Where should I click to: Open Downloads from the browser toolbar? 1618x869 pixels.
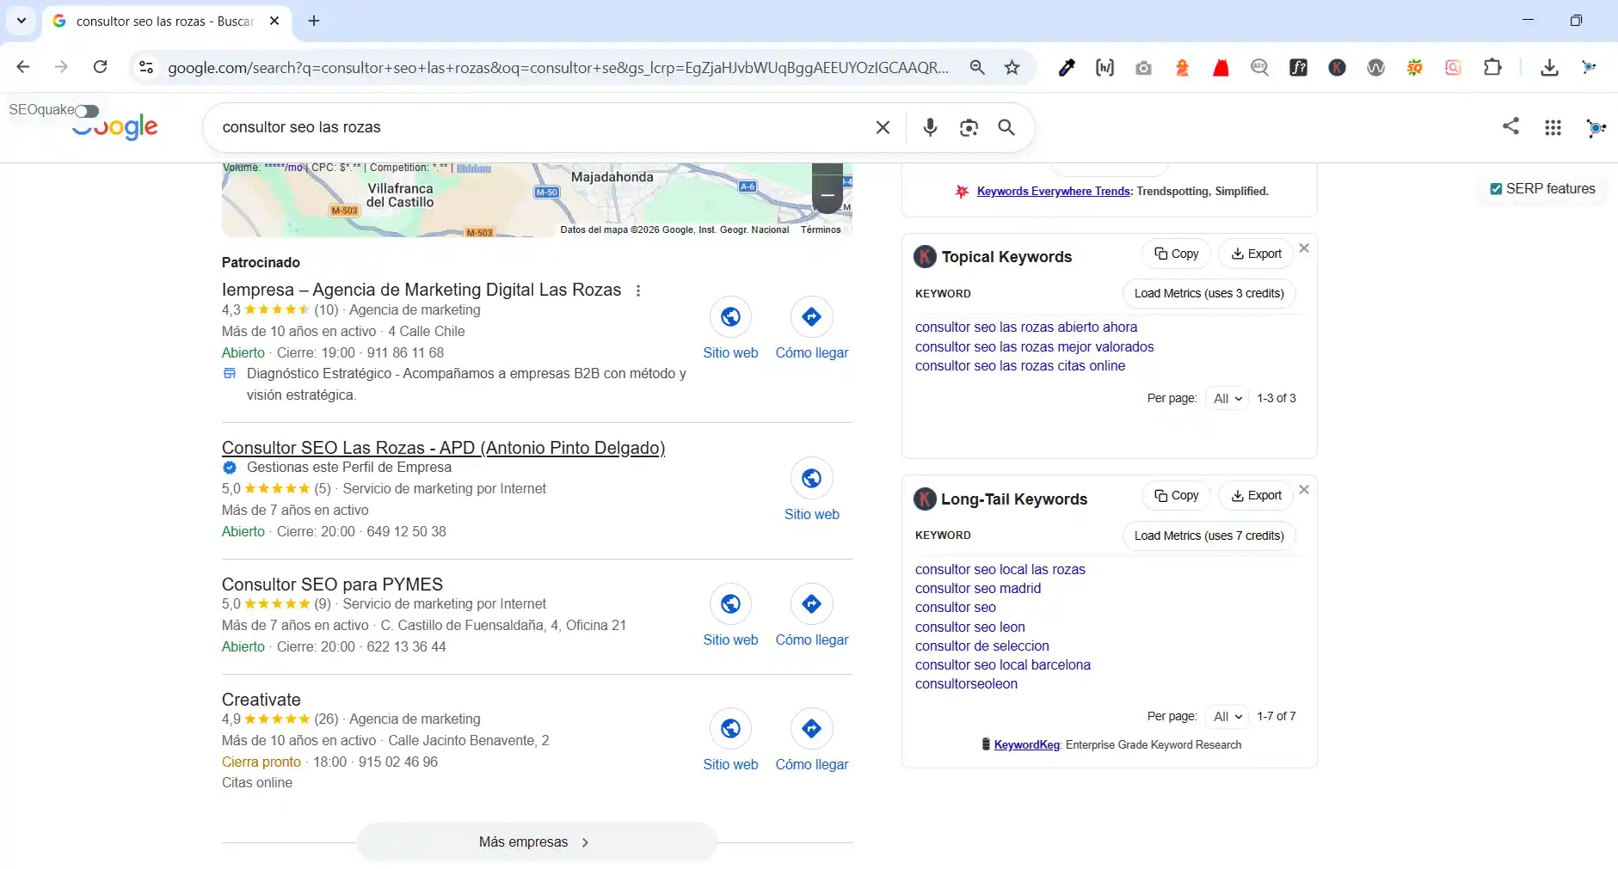(x=1549, y=67)
